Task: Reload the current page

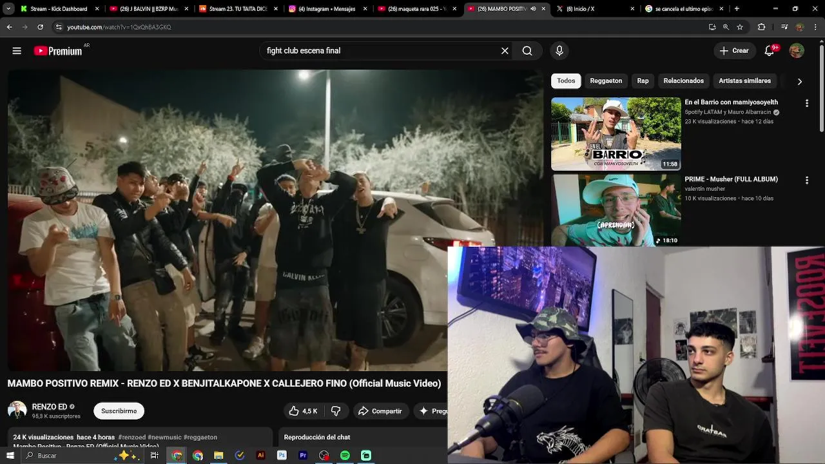Action: [40, 27]
